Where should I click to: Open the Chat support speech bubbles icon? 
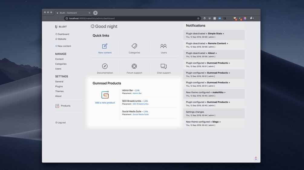tap(164, 66)
